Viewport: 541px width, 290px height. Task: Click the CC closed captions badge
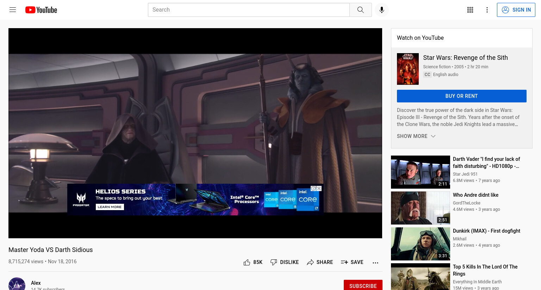click(x=427, y=75)
